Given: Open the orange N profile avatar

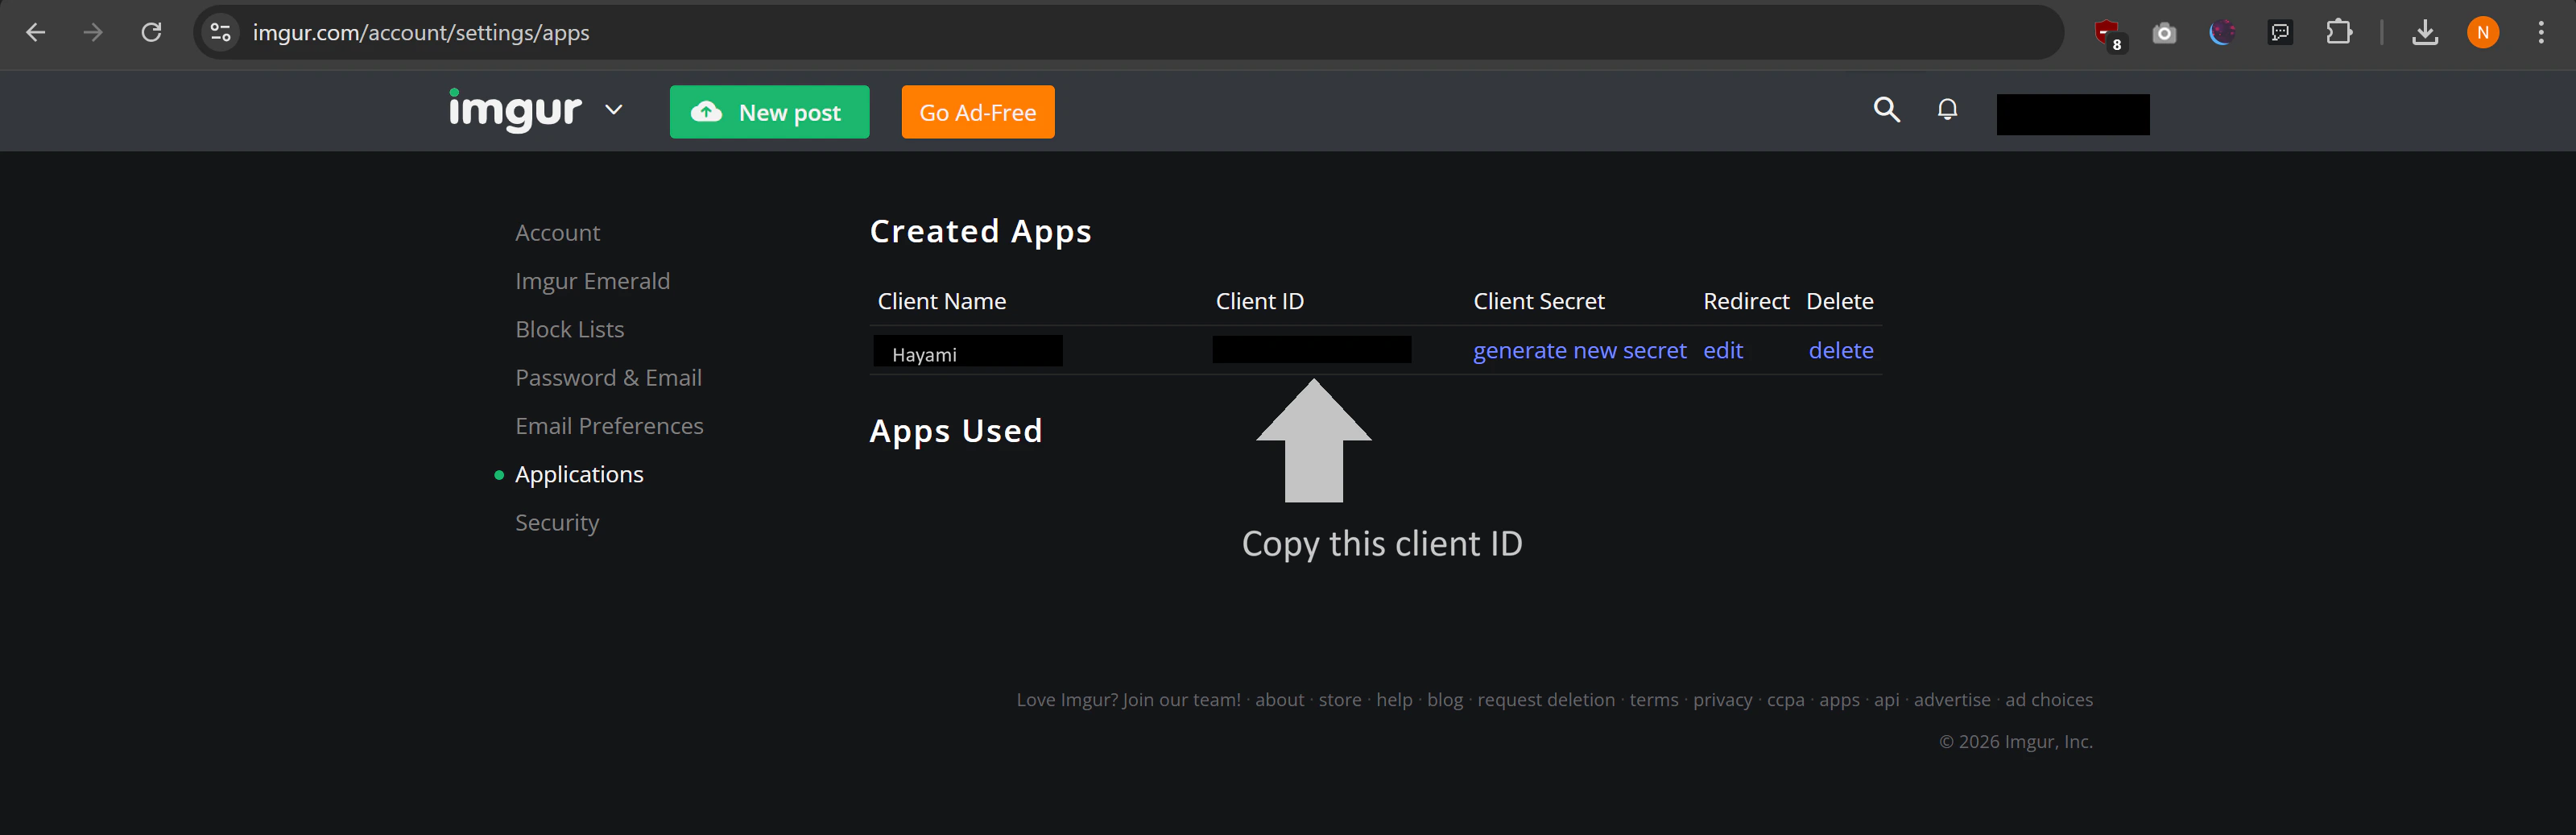Looking at the screenshot, I should (2482, 33).
